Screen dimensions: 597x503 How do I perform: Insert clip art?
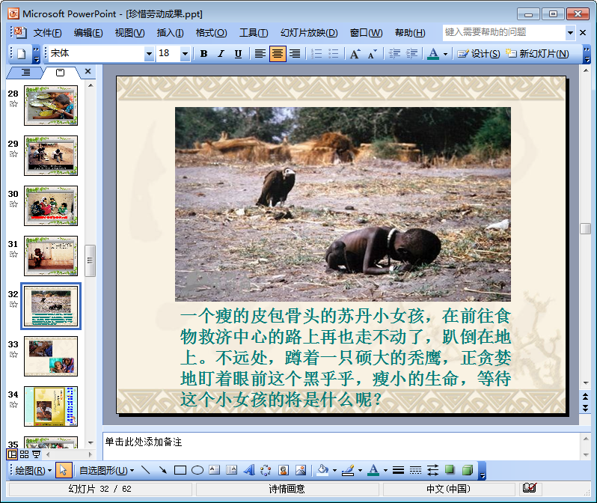point(284,470)
